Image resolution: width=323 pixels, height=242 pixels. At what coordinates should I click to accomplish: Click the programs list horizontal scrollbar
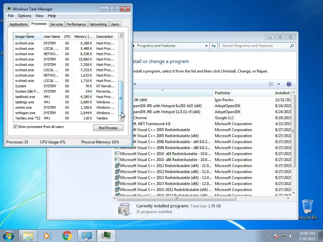tap(177, 199)
